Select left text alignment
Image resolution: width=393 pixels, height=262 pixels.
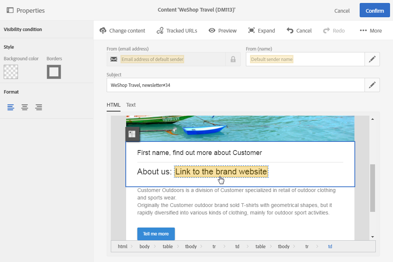(x=10, y=107)
